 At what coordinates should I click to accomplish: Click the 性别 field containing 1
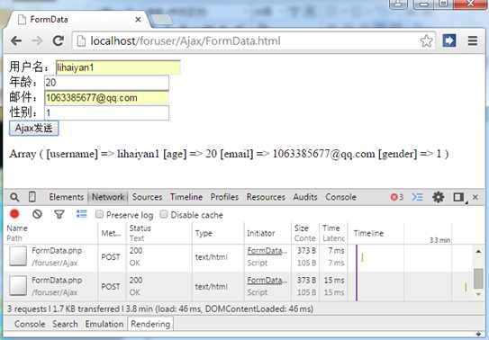tap(106, 112)
